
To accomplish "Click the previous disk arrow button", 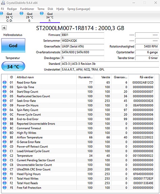I will point(4,28).
